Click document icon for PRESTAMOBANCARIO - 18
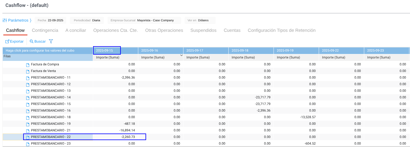 (x=28, y=117)
